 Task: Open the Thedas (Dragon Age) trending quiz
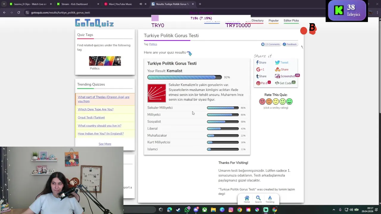click(104, 99)
